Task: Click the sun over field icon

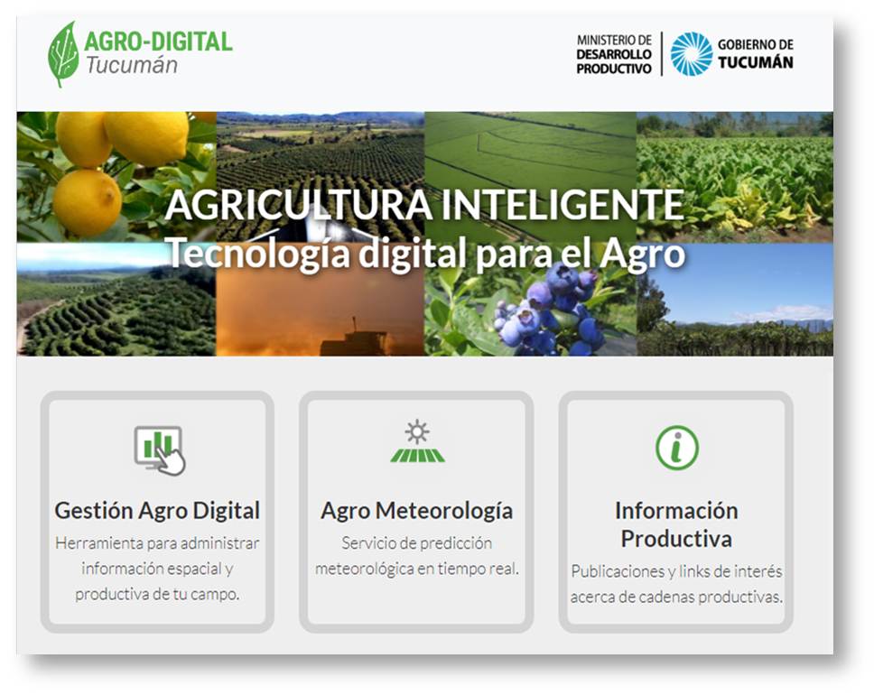Action: tap(416, 442)
